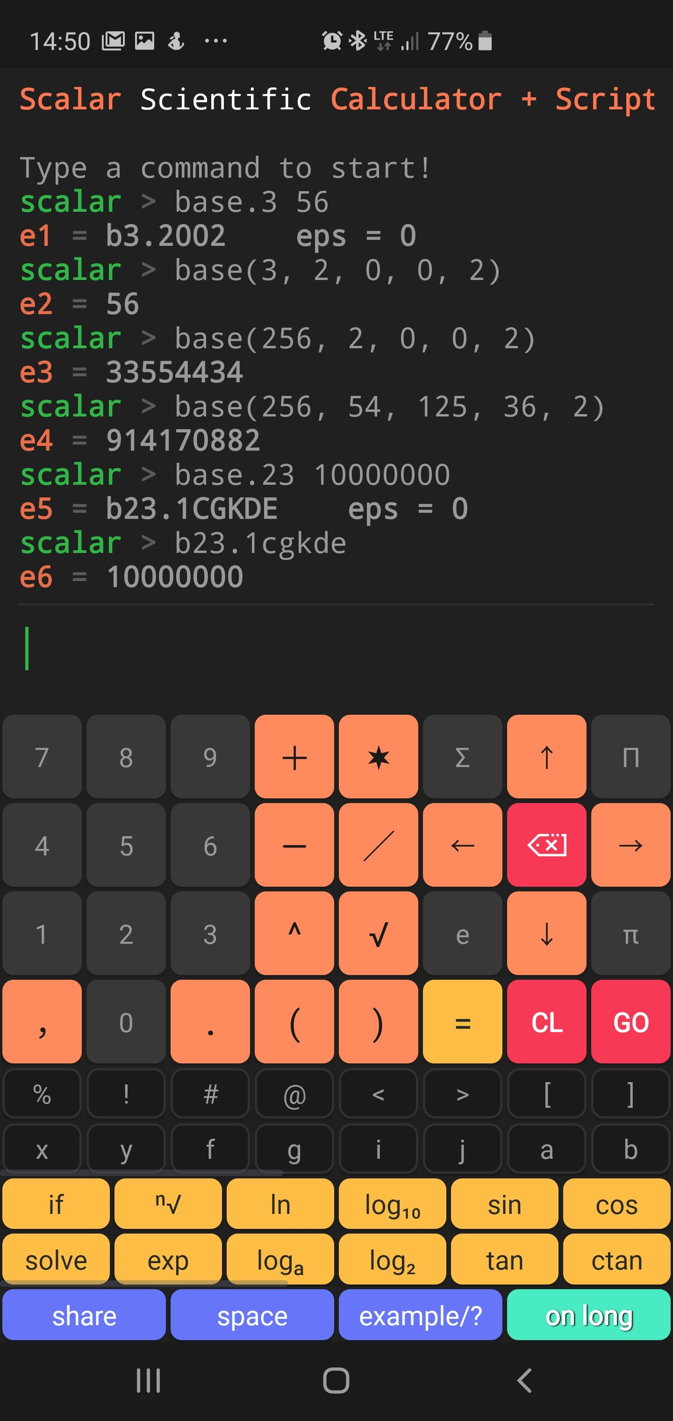Insert the log base a function
Screen dimensions: 673x1421
click(x=280, y=1259)
